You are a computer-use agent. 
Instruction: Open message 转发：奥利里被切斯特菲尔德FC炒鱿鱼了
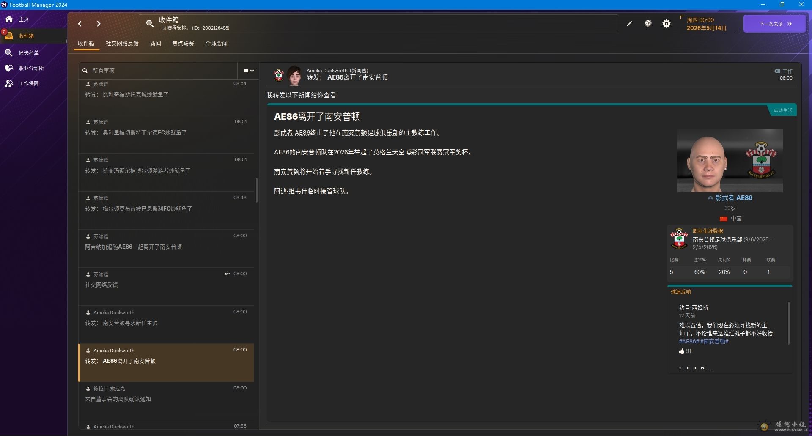pos(166,134)
